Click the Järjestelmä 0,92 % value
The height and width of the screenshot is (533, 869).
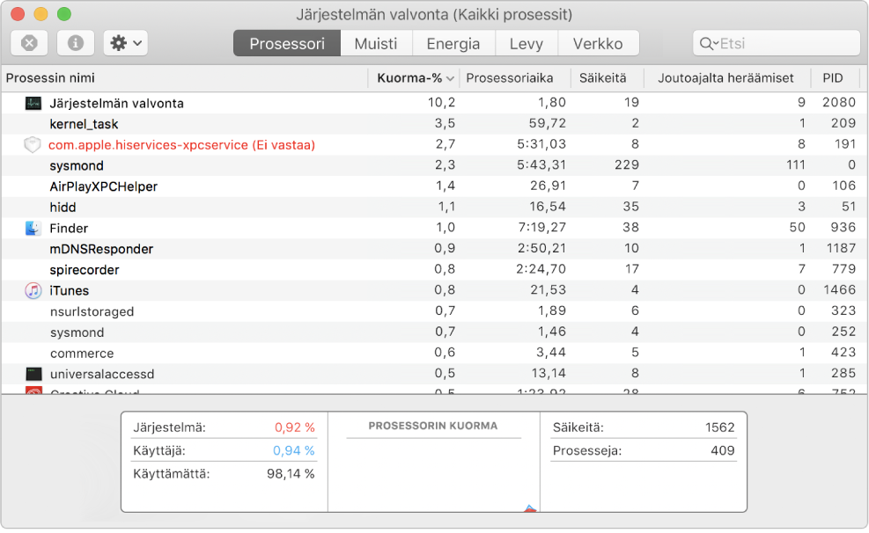tap(295, 427)
